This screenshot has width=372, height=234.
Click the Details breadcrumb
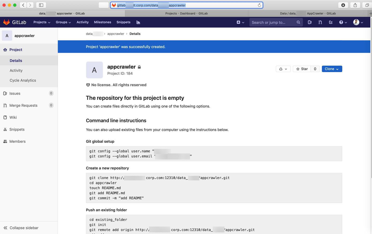pyautogui.click(x=135, y=34)
